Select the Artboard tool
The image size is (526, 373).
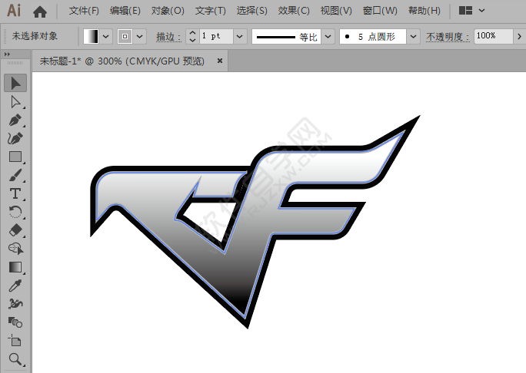click(x=15, y=341)
